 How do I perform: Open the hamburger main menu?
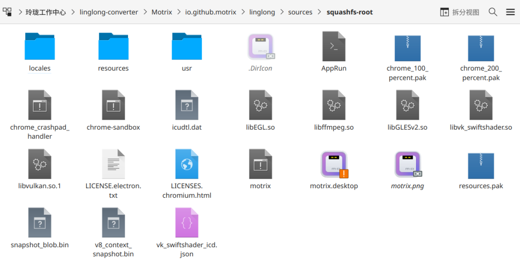tap(510, 12)
